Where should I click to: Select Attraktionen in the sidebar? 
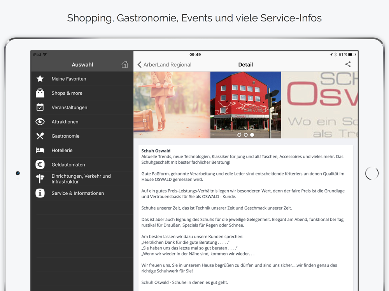click(x=82, y=122)
